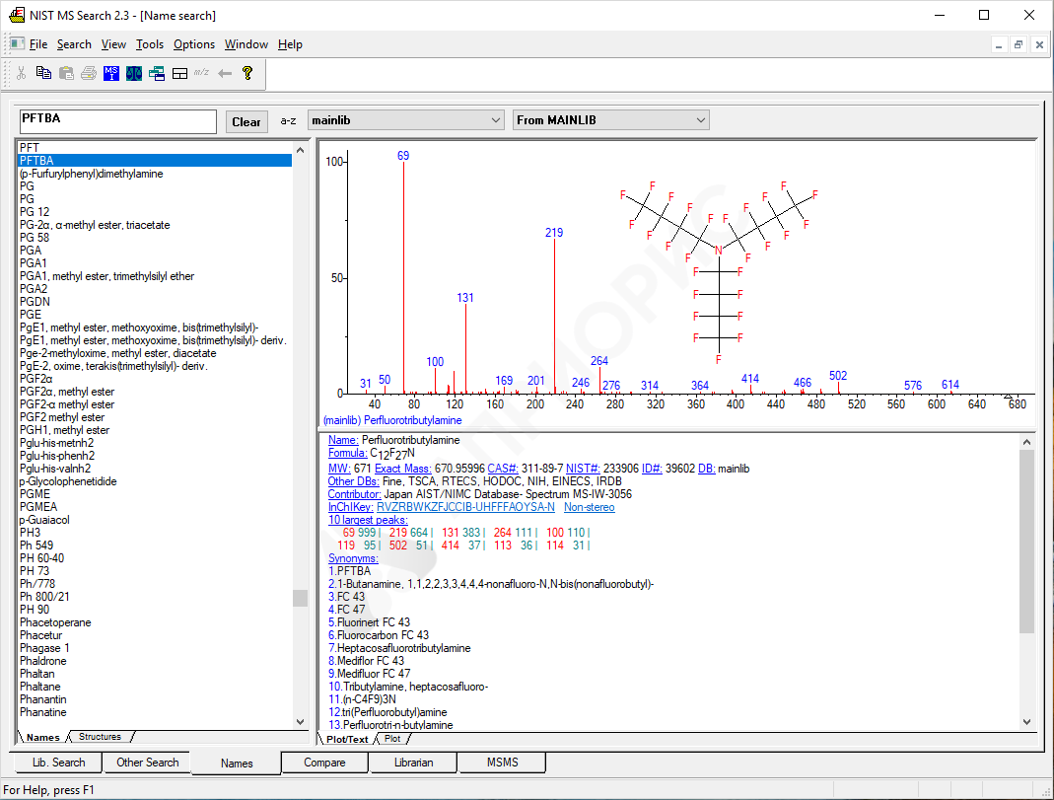Click the PFTBA name search field
The width and height of the screenshot is (1054, 800).
pos(118,120)
